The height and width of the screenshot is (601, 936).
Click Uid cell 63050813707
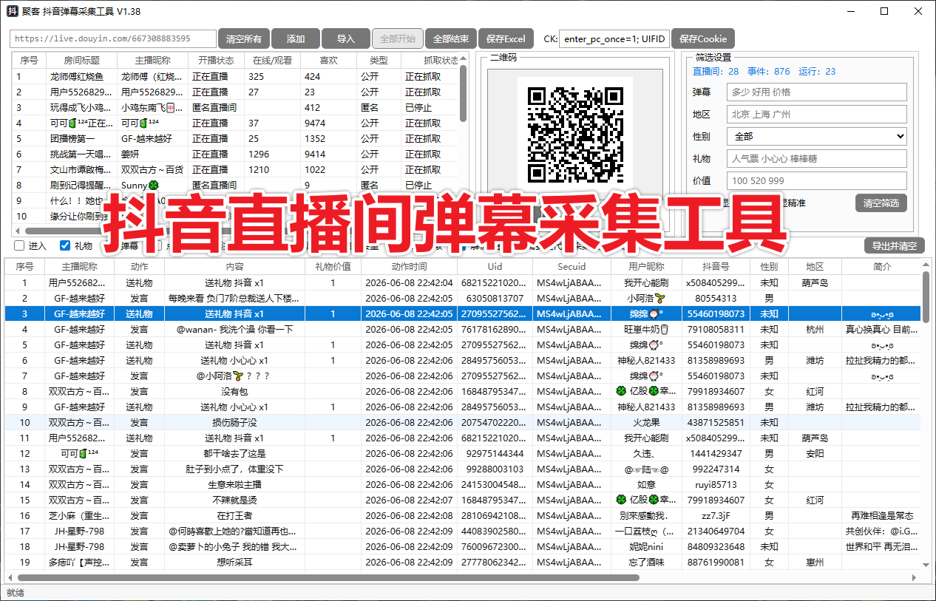coord(495,298)
